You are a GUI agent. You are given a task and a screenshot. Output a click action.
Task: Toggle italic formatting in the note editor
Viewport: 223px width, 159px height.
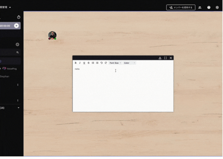pos(80,63)
